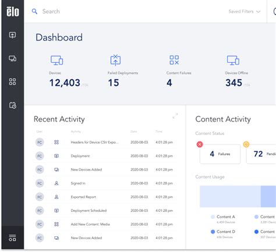This screenshot has width=276, height=252.
Task: Open the 4 Failures content status card
Action: [x=220, y=154]
